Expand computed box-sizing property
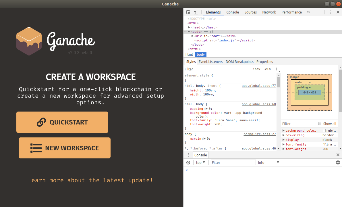This screenshot has width=342, height=207. click(283, 135)
